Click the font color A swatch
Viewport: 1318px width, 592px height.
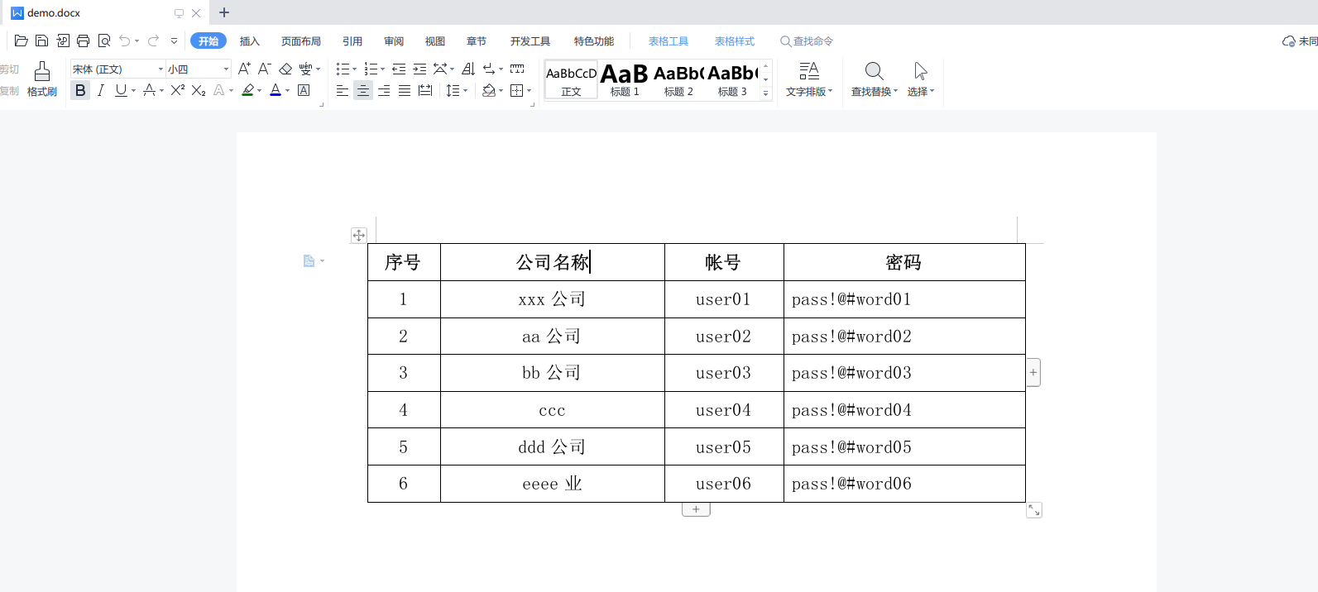click(275, 91)
